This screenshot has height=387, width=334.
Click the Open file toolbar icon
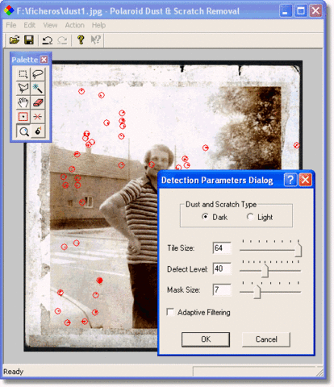point(15,40)
